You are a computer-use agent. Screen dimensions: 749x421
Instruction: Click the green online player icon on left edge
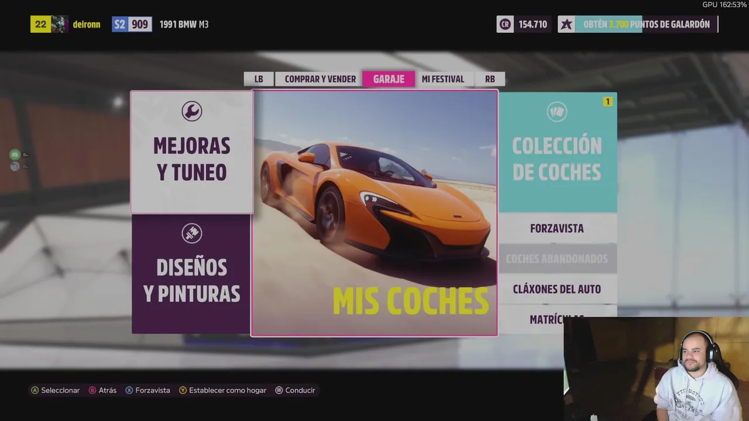(15, 154)
